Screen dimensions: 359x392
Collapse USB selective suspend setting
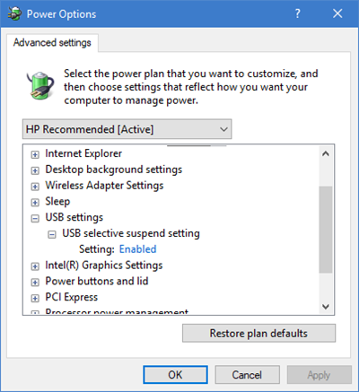pyautogui.click(x=52, y=235)
